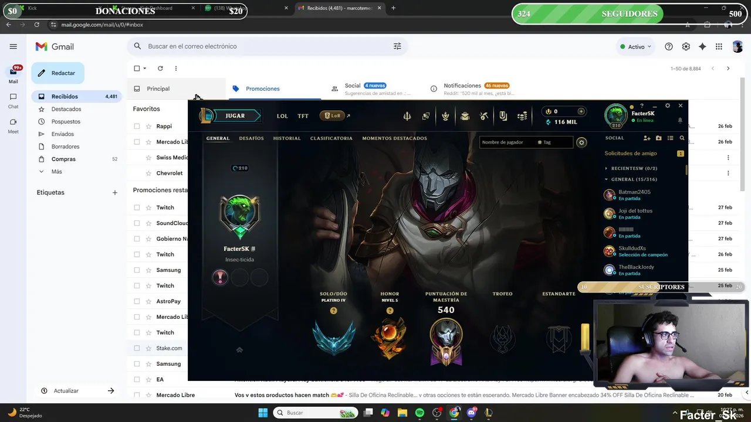751x422 pixels.
Task: Create a new Gmail label with plus
Action: coord(115,193)
